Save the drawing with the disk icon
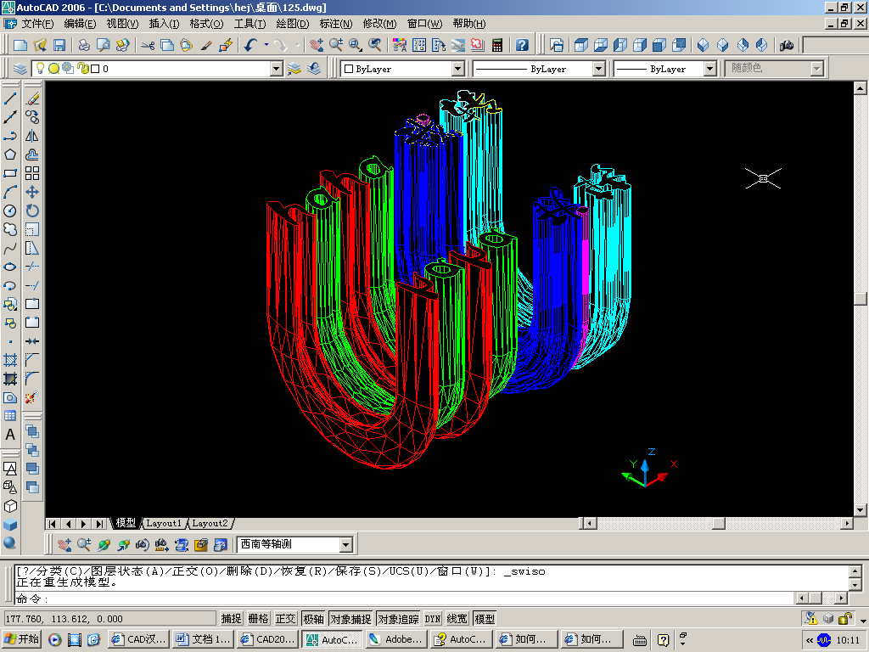This screenshot has height=652, width=869. [59, 46]
